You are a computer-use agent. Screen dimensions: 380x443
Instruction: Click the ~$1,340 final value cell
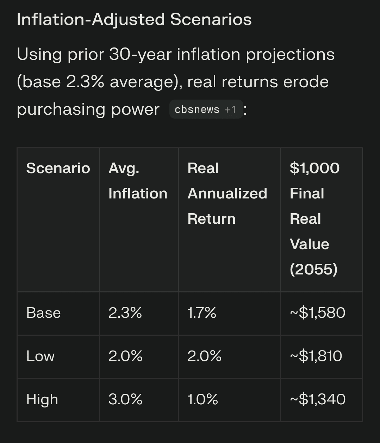(318, 399)
